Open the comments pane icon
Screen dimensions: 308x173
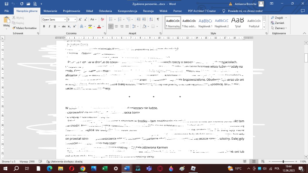(303, 11)
